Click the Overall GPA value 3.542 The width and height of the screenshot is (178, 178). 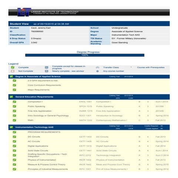point(34,43)
